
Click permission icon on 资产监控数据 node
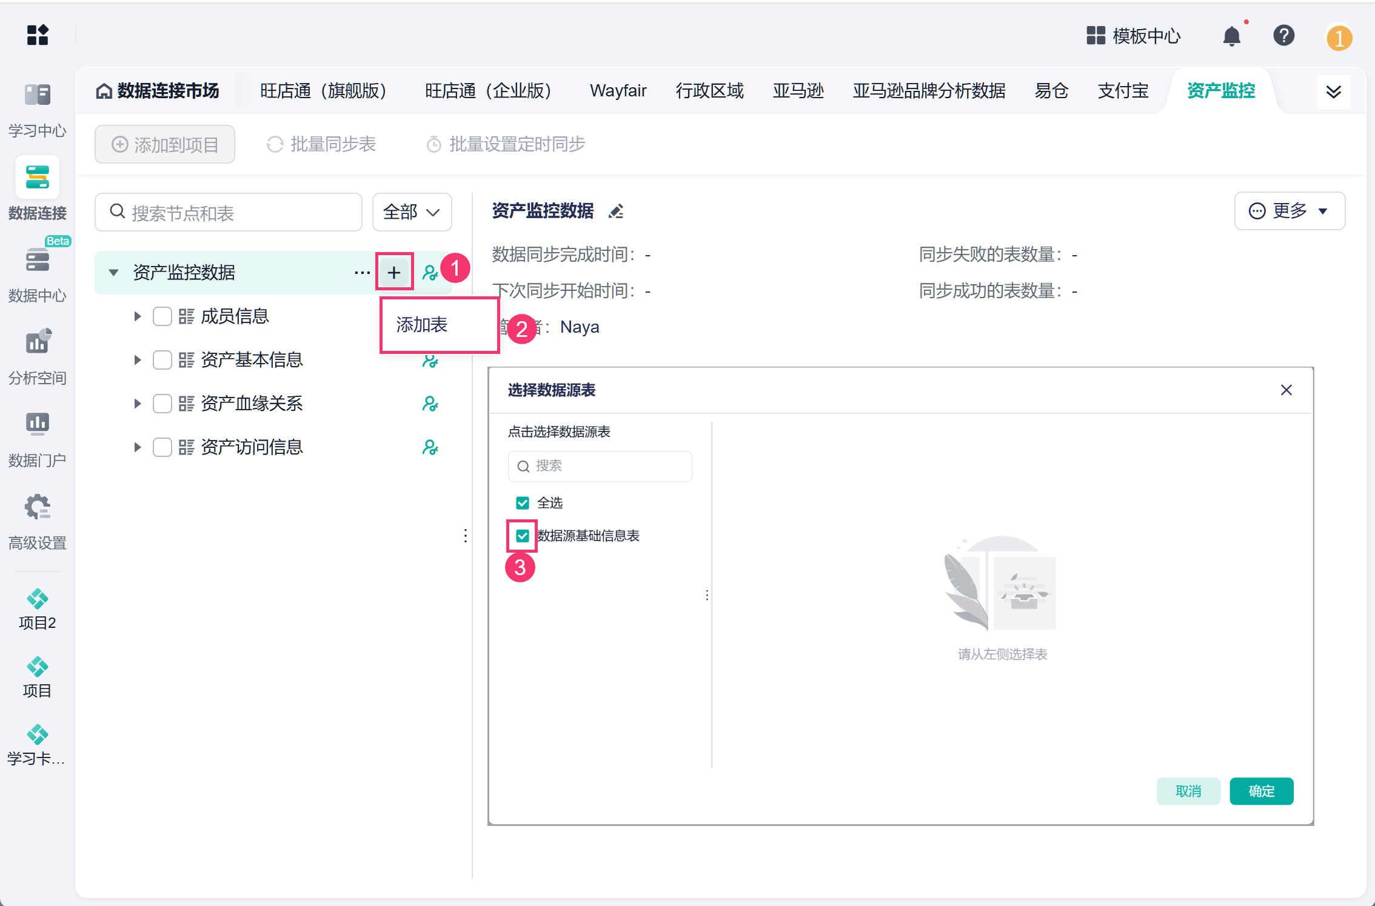coord(430,273)
